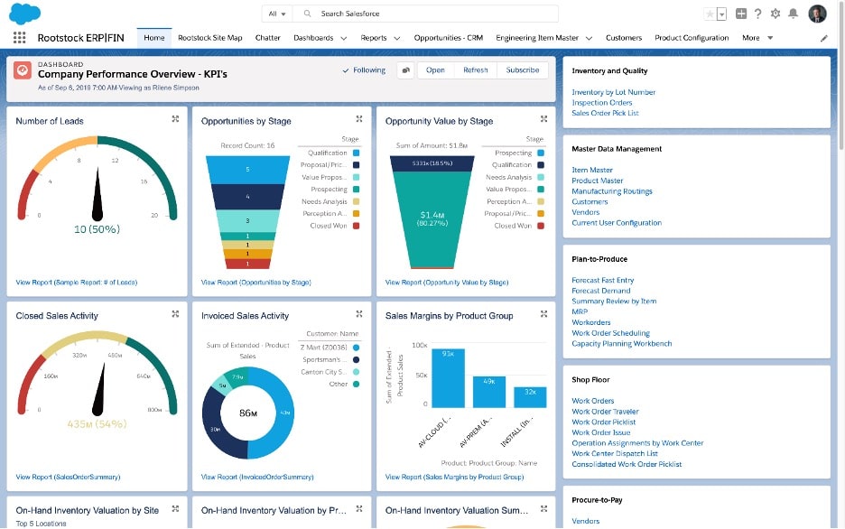Toggle the Following button
Viewport: 845px width, 529px height.
tap(364, 70)
